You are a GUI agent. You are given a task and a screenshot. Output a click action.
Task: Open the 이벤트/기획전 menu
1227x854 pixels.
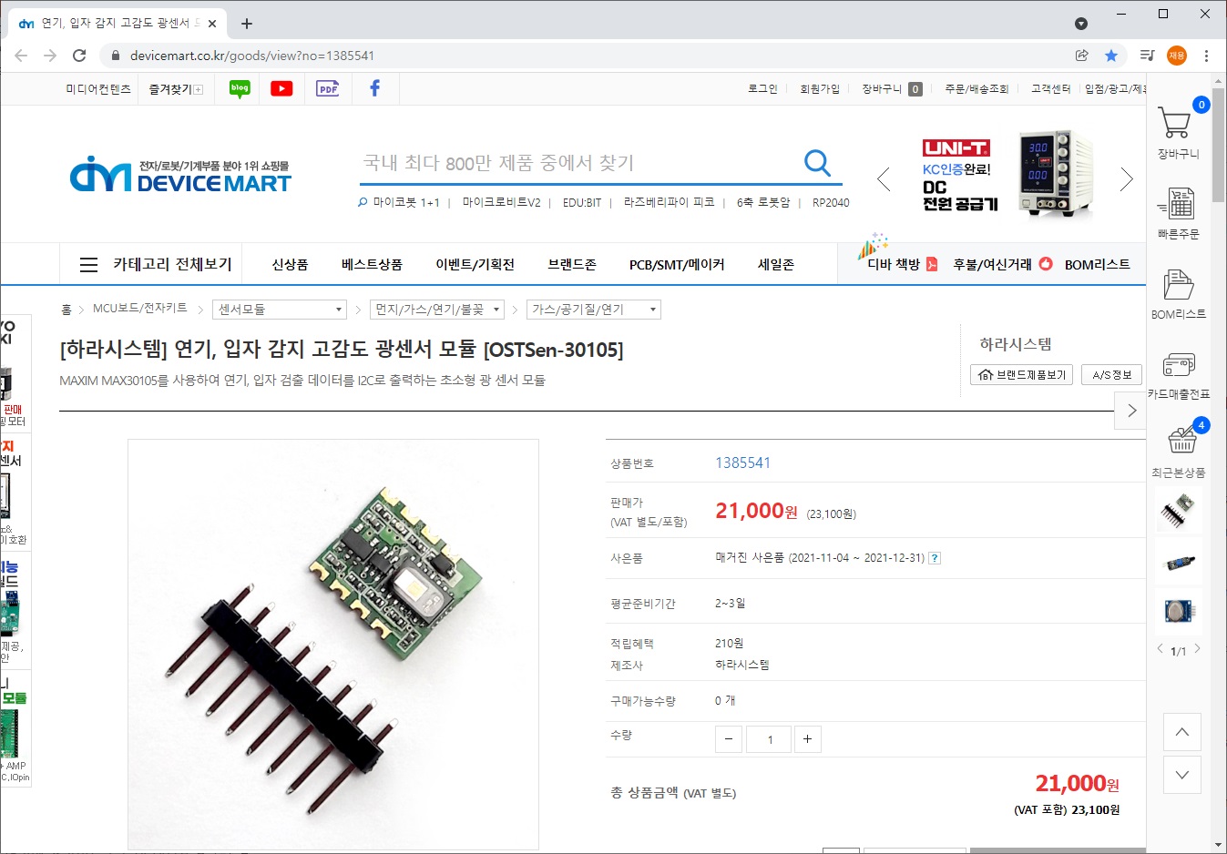coord(475,264)
